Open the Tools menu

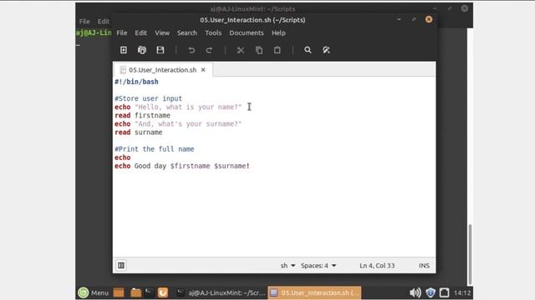point(213,33)
